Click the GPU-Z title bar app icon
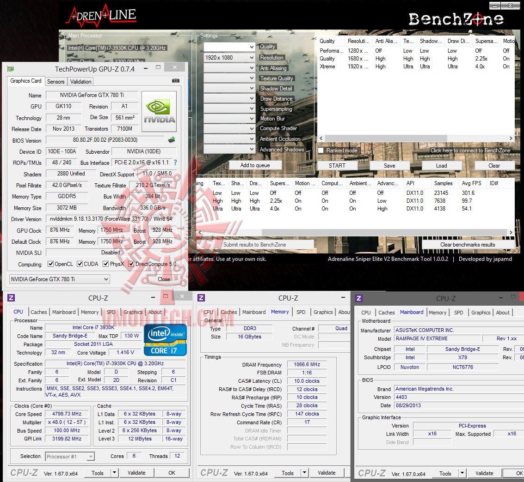The image size is (524, 482). pyautogui.click(x=11, y=69)
